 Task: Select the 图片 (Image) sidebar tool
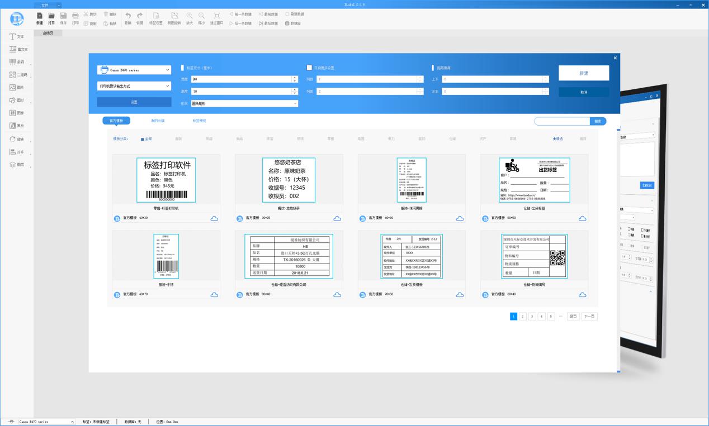17,88
